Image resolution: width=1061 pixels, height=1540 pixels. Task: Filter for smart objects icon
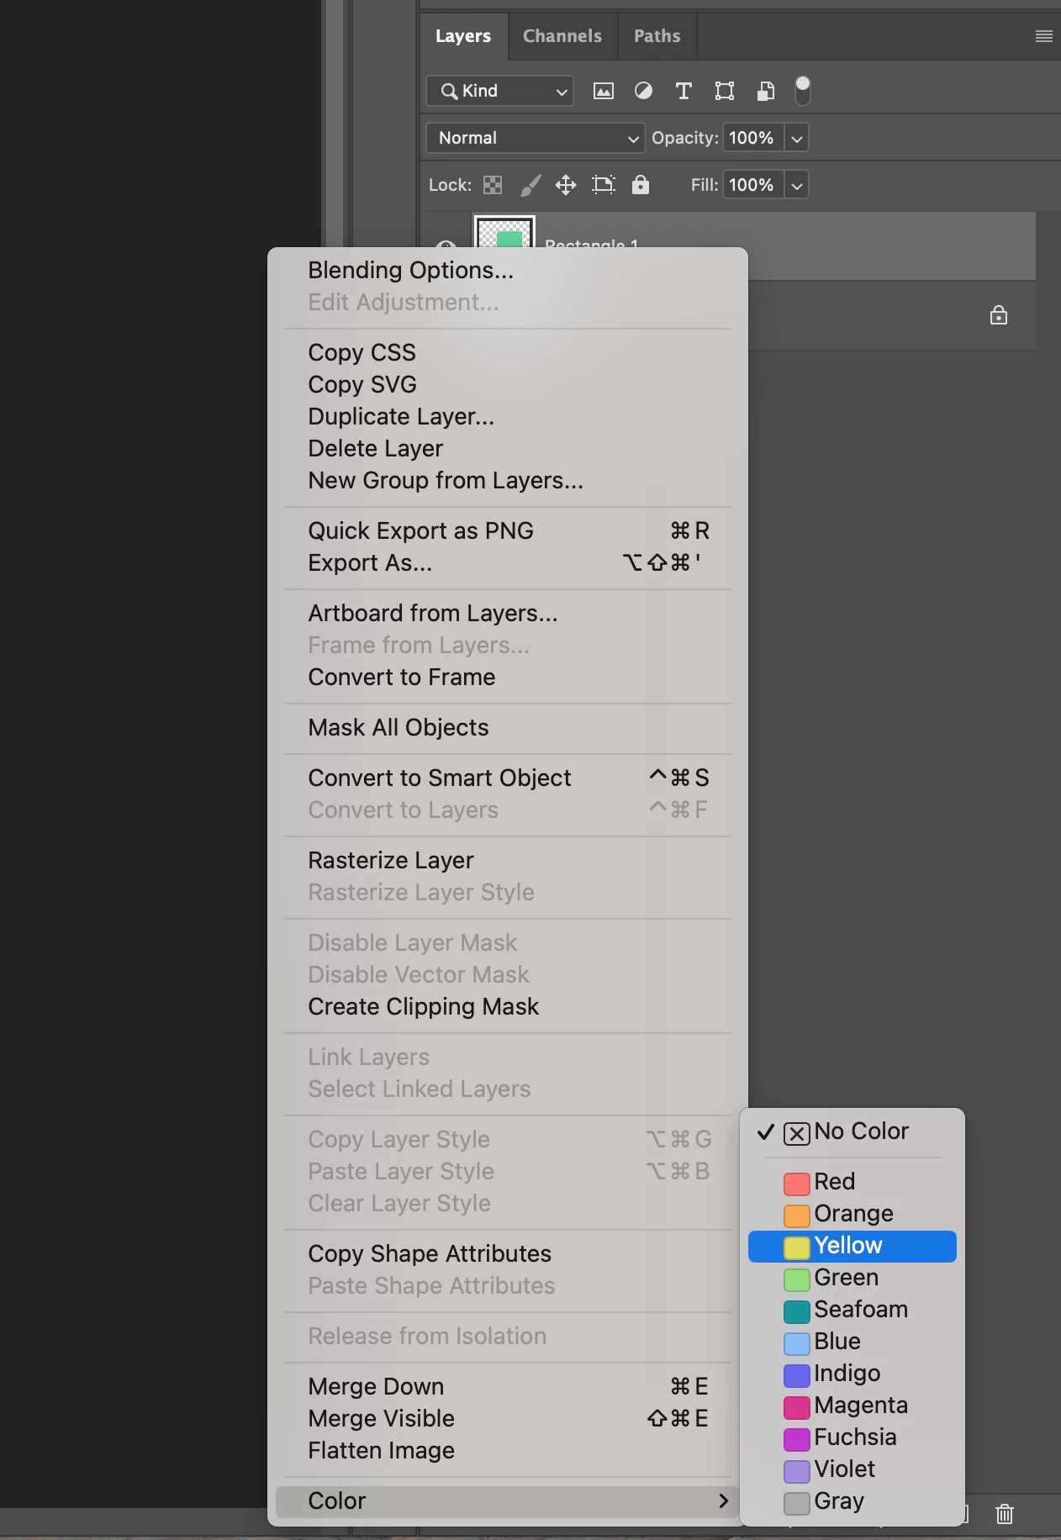tap(765, 91)
